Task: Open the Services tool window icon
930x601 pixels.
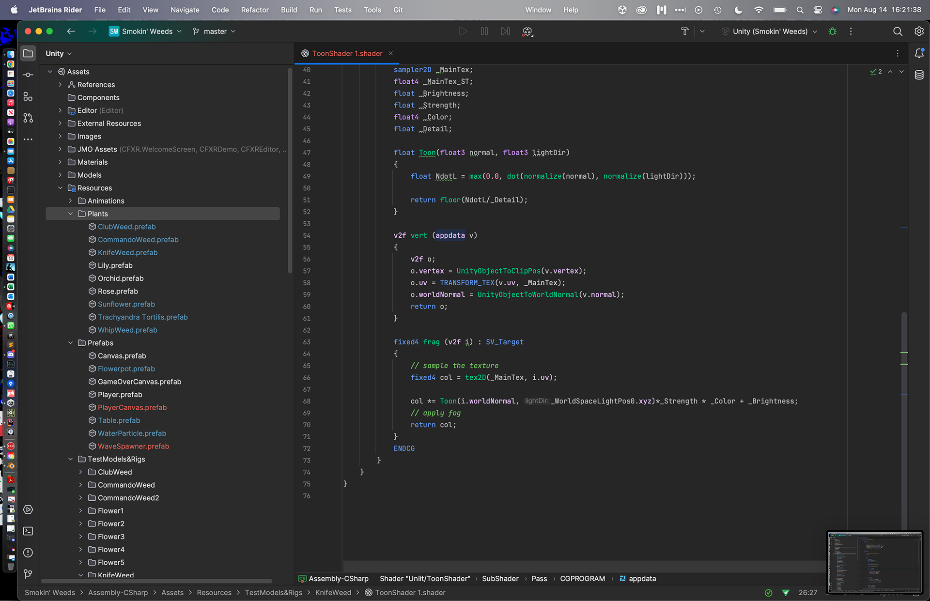Action: (28, 509)
